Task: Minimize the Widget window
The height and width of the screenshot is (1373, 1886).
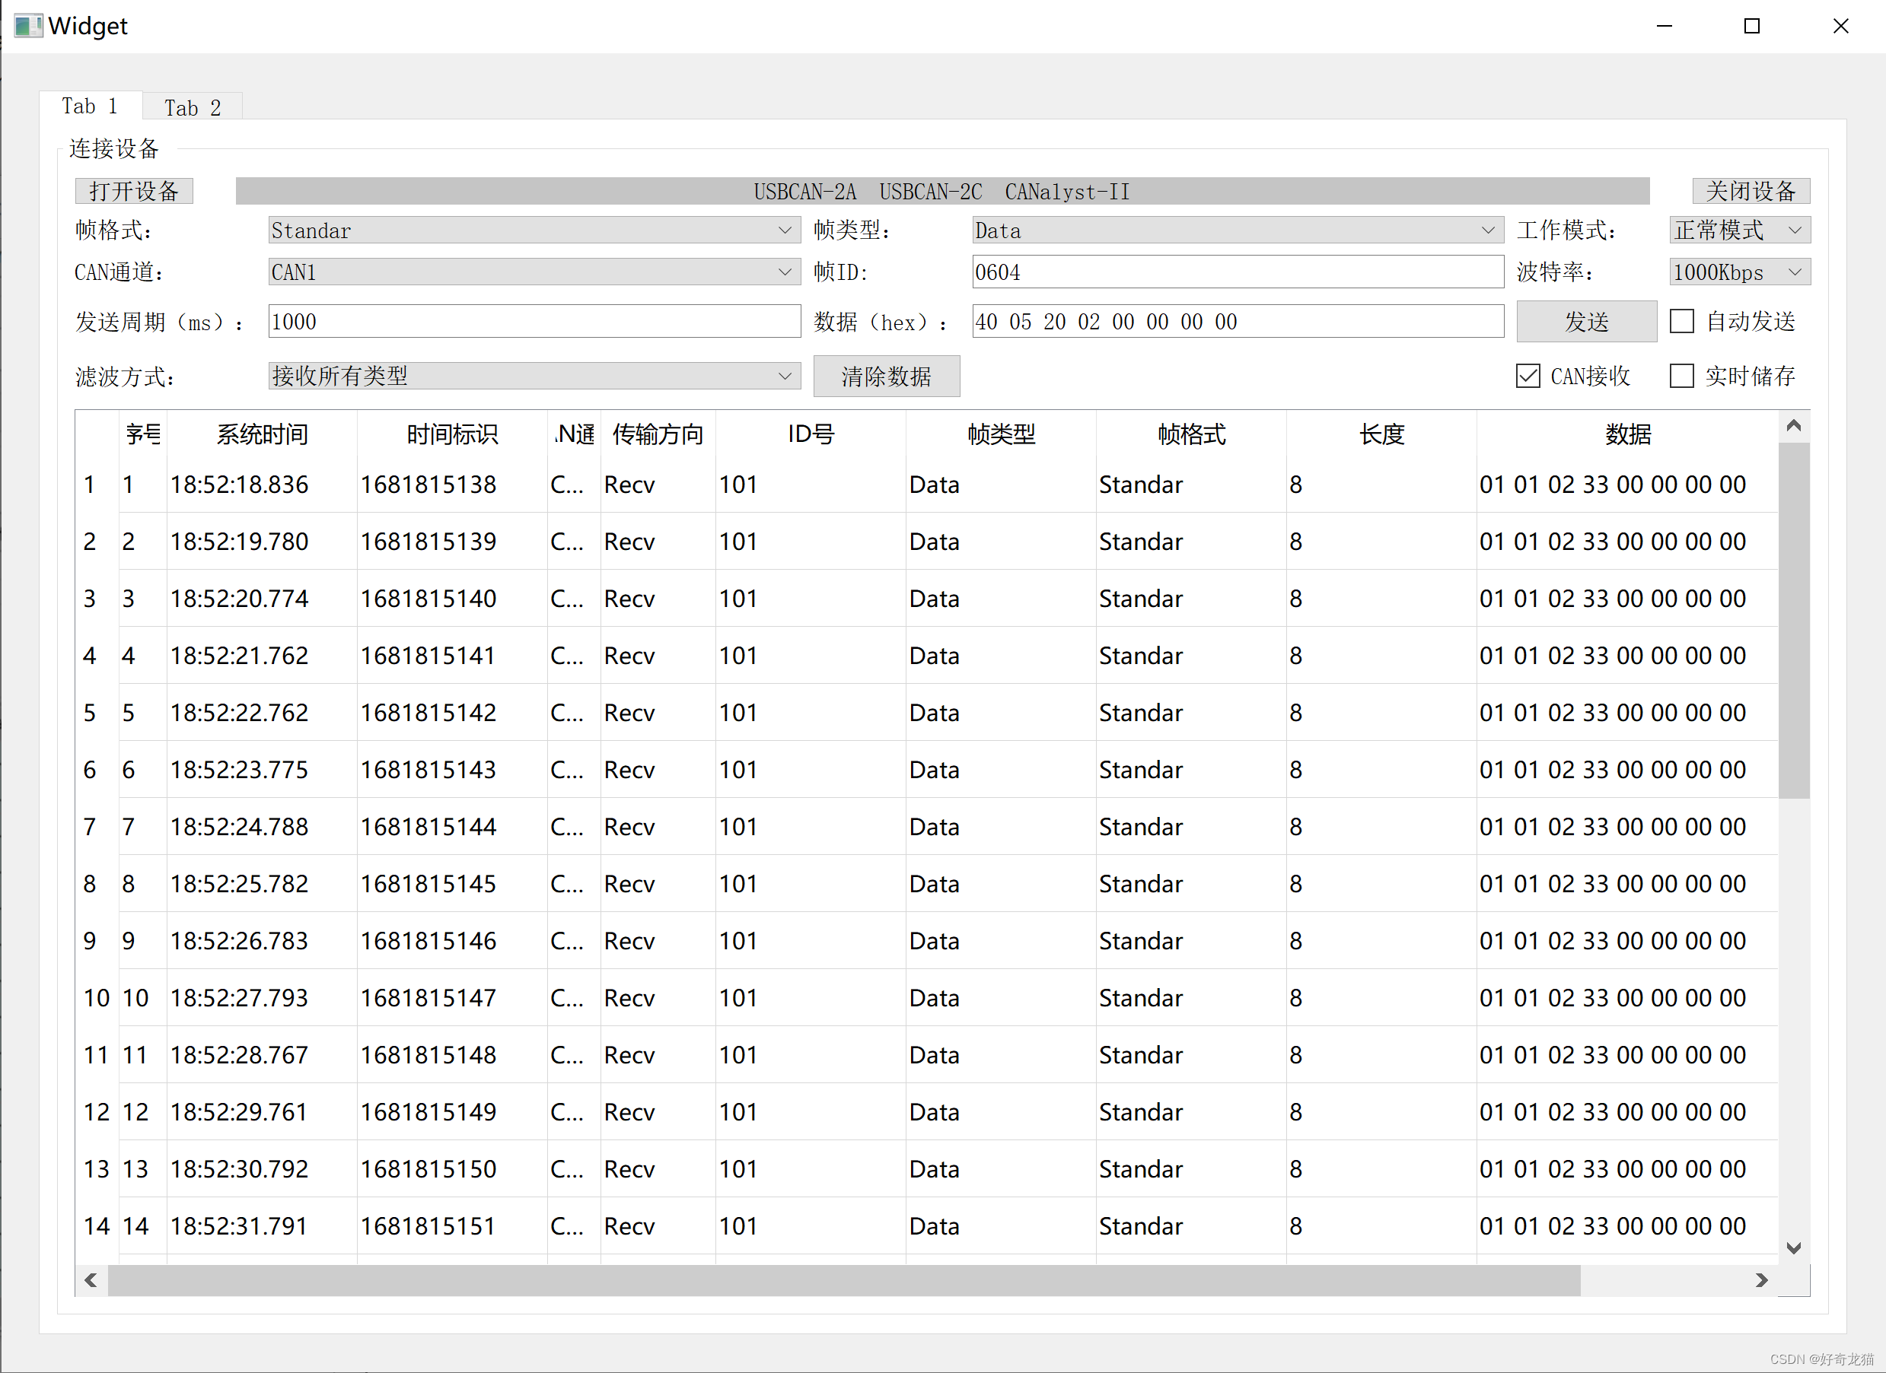Action: point(1664,26)
